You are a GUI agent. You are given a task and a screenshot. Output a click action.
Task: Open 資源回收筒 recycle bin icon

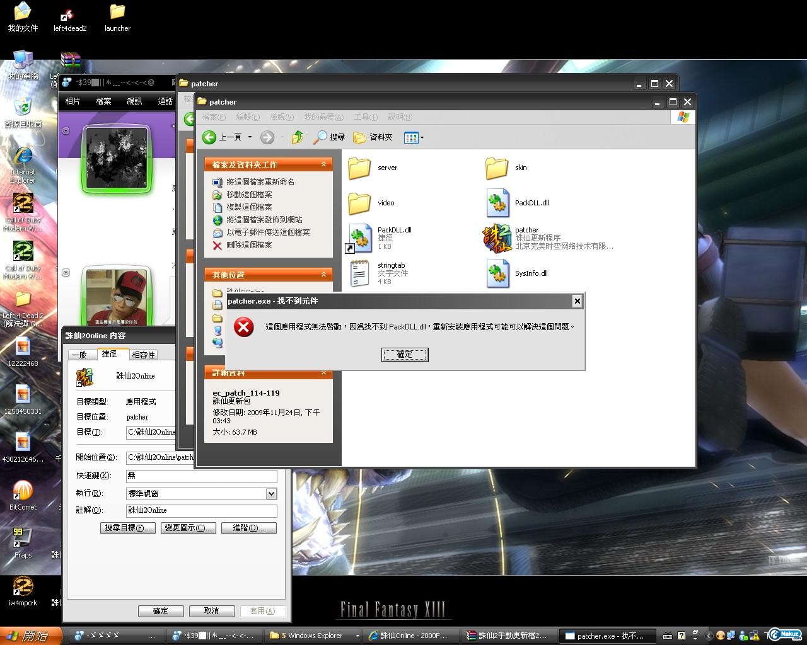(x=23, y=112)
